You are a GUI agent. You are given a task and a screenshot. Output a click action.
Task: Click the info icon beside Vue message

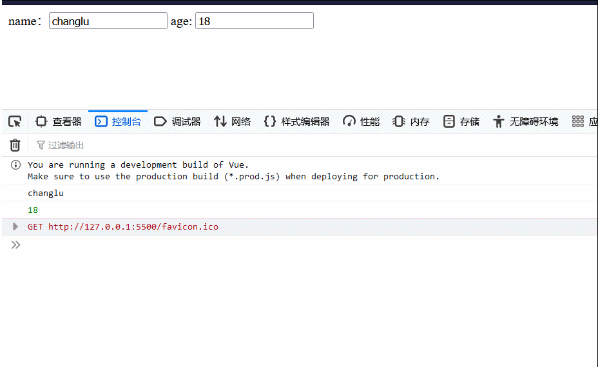pyautogui.click(x=15, y=164)
